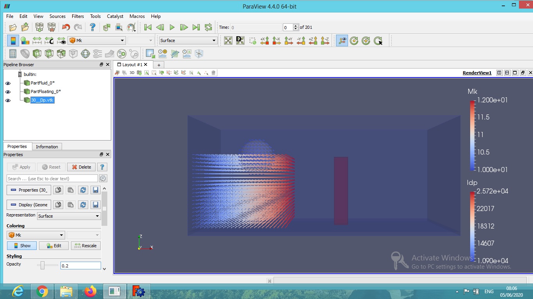Select the Calculator filter icon
This screenshot has height=299, width=533.
pyautogui.click(x=12, y=53)
